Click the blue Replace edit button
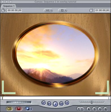 click(x=27, y=109)
